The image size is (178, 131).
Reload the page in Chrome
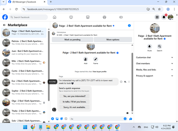click(x=16, y=9)
